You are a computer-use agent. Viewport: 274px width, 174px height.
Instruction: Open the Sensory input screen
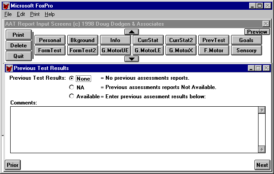click(x=247, y=50)
